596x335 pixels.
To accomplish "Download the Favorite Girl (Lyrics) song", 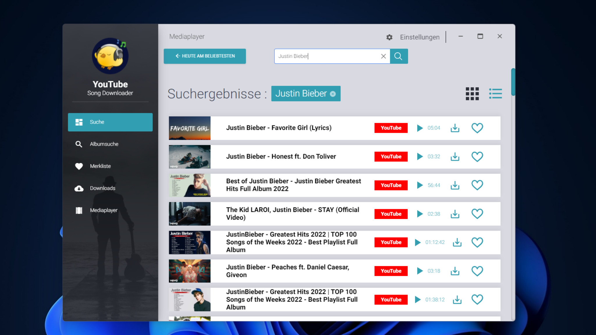I will (x=455, y=128).
